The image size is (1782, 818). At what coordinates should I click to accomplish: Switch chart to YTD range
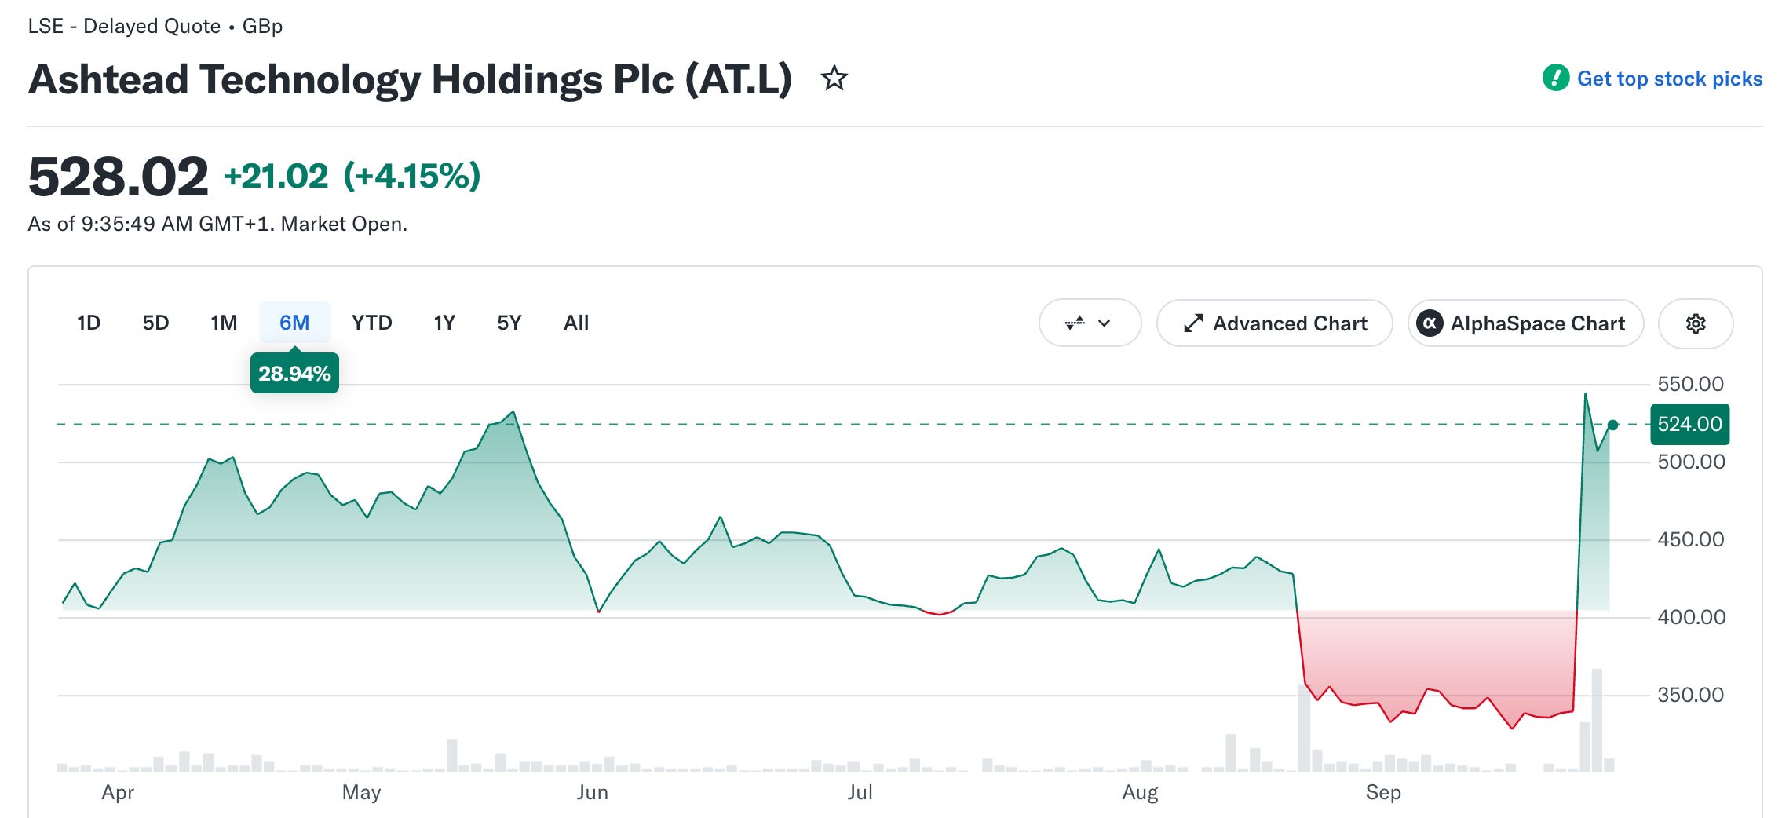point(371,323)
